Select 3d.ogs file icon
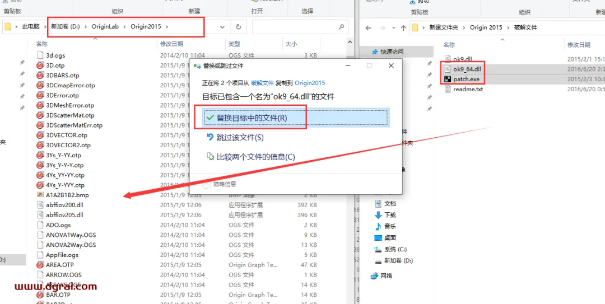Screen dimensions: 605x304 coord(40,55)
